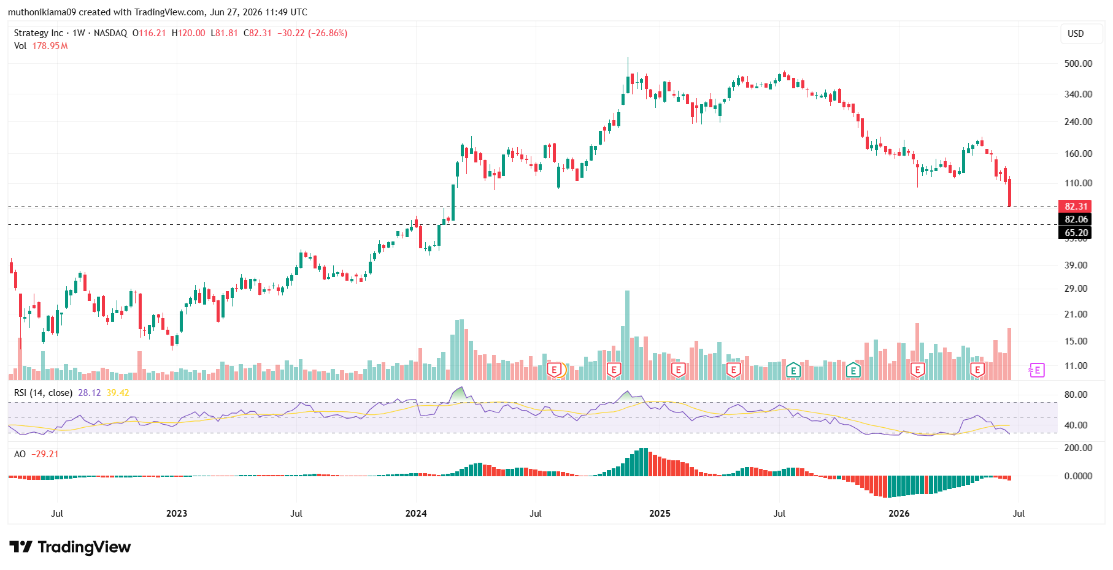The height and width of the screenshot is (570, 1113).
Task: Click the 11.00 price axis label
Action: click(1076, 366)
